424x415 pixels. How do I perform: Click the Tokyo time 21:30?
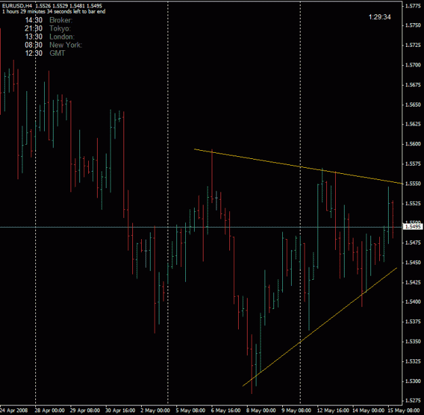34,29
